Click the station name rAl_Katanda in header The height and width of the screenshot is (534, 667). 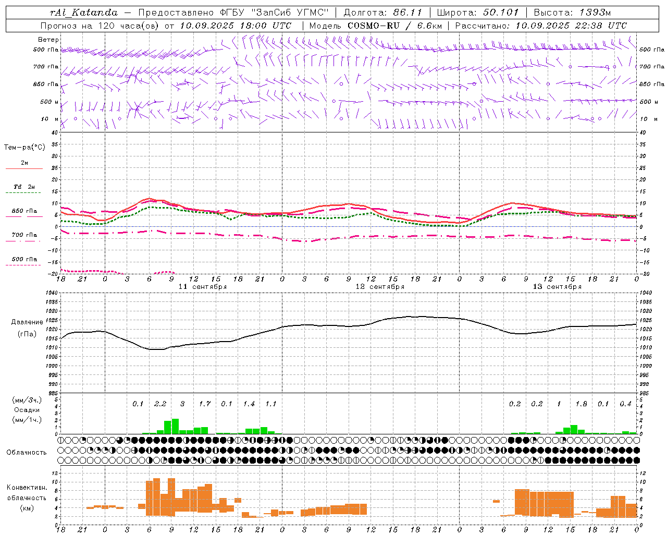[83, 13]
